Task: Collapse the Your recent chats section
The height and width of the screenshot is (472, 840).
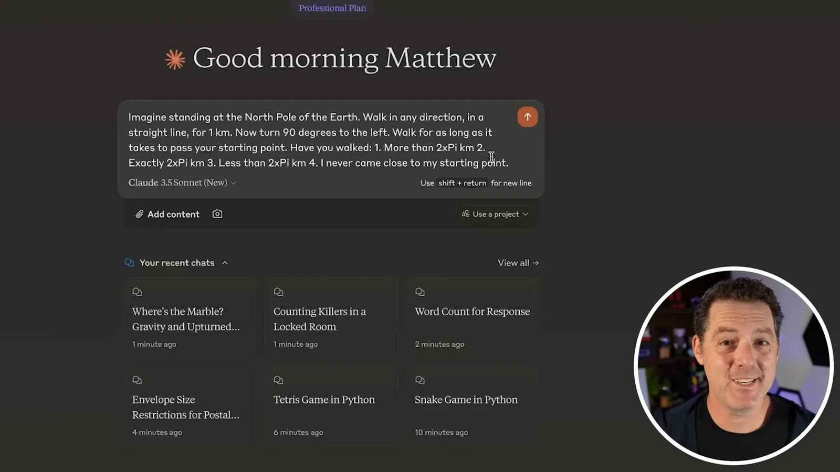Action: [225, 263]
